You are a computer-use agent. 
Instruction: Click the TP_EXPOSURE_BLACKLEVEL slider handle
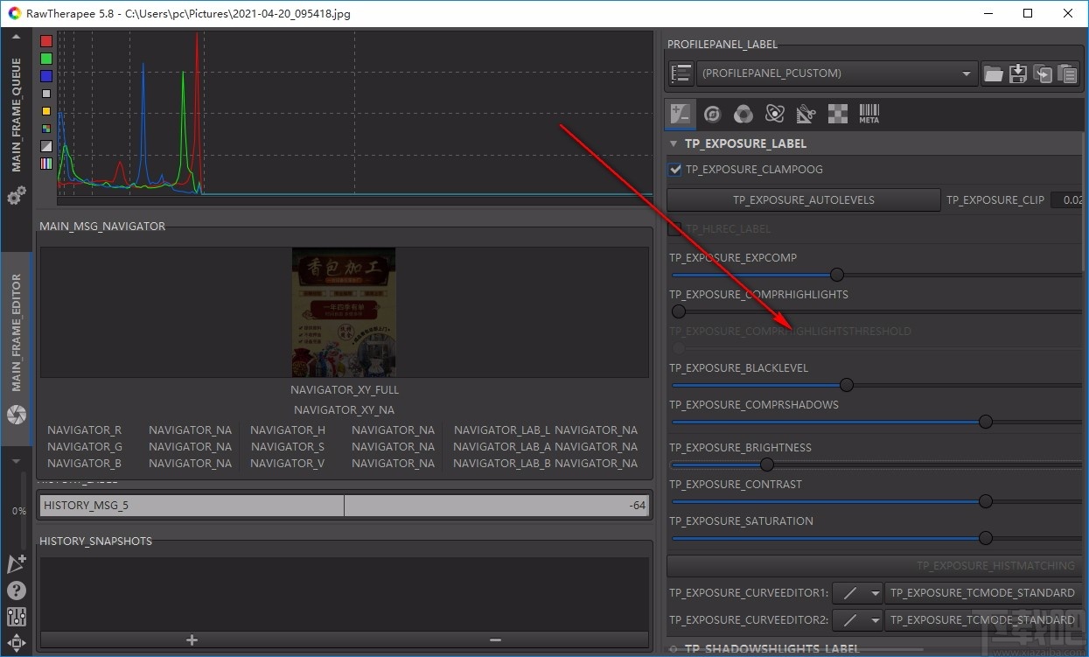point(846,385)
